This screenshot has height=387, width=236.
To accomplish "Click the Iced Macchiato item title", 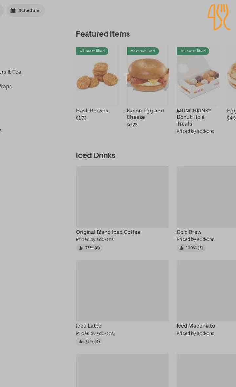I will pyautogui.click(x=196, y=326).
